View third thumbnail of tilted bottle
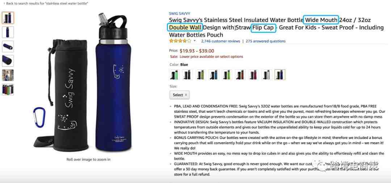391x183 pixels. click(x=8, y=46)
